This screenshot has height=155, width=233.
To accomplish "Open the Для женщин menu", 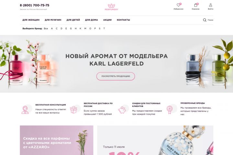I will click(x=31, y=20).
